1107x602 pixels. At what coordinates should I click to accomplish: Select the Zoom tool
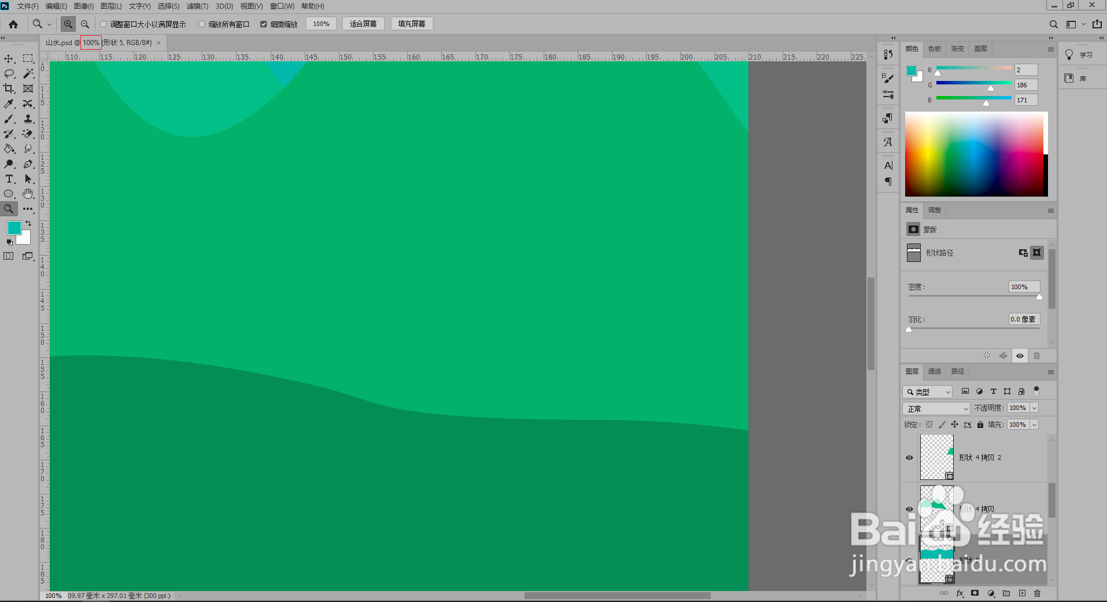coord(9,209)
